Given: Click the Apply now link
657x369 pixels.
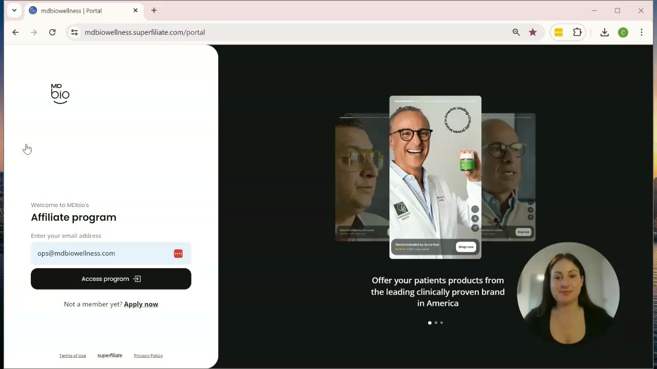Looking at the screenshot, I should [141, 304].
